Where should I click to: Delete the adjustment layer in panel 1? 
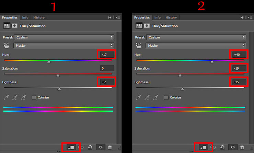pos(110,147)
